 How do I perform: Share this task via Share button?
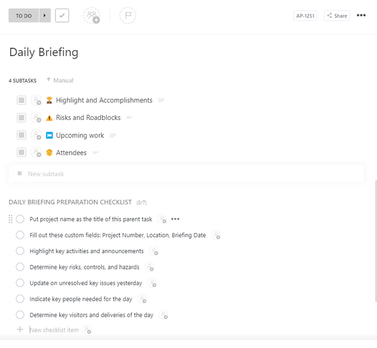click(337, 16)
